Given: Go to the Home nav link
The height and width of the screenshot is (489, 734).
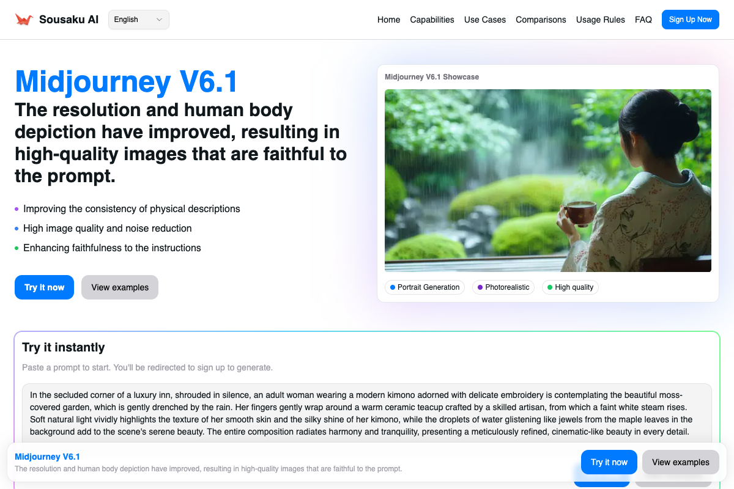Looking at the screenshot, I should coord(388,20).
